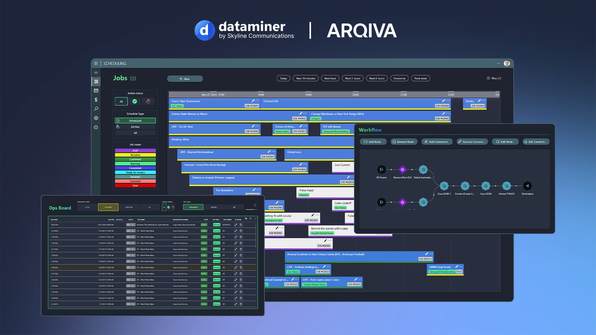
Task: Select the Nevion TVG425 workflow node
Action: [507, 186]
